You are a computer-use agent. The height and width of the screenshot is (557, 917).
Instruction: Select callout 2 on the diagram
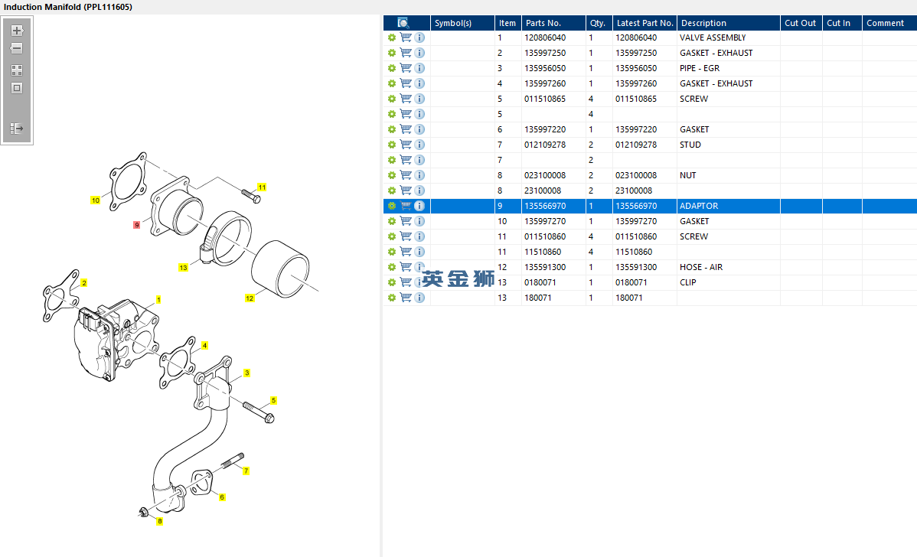(x=84, y=283)
